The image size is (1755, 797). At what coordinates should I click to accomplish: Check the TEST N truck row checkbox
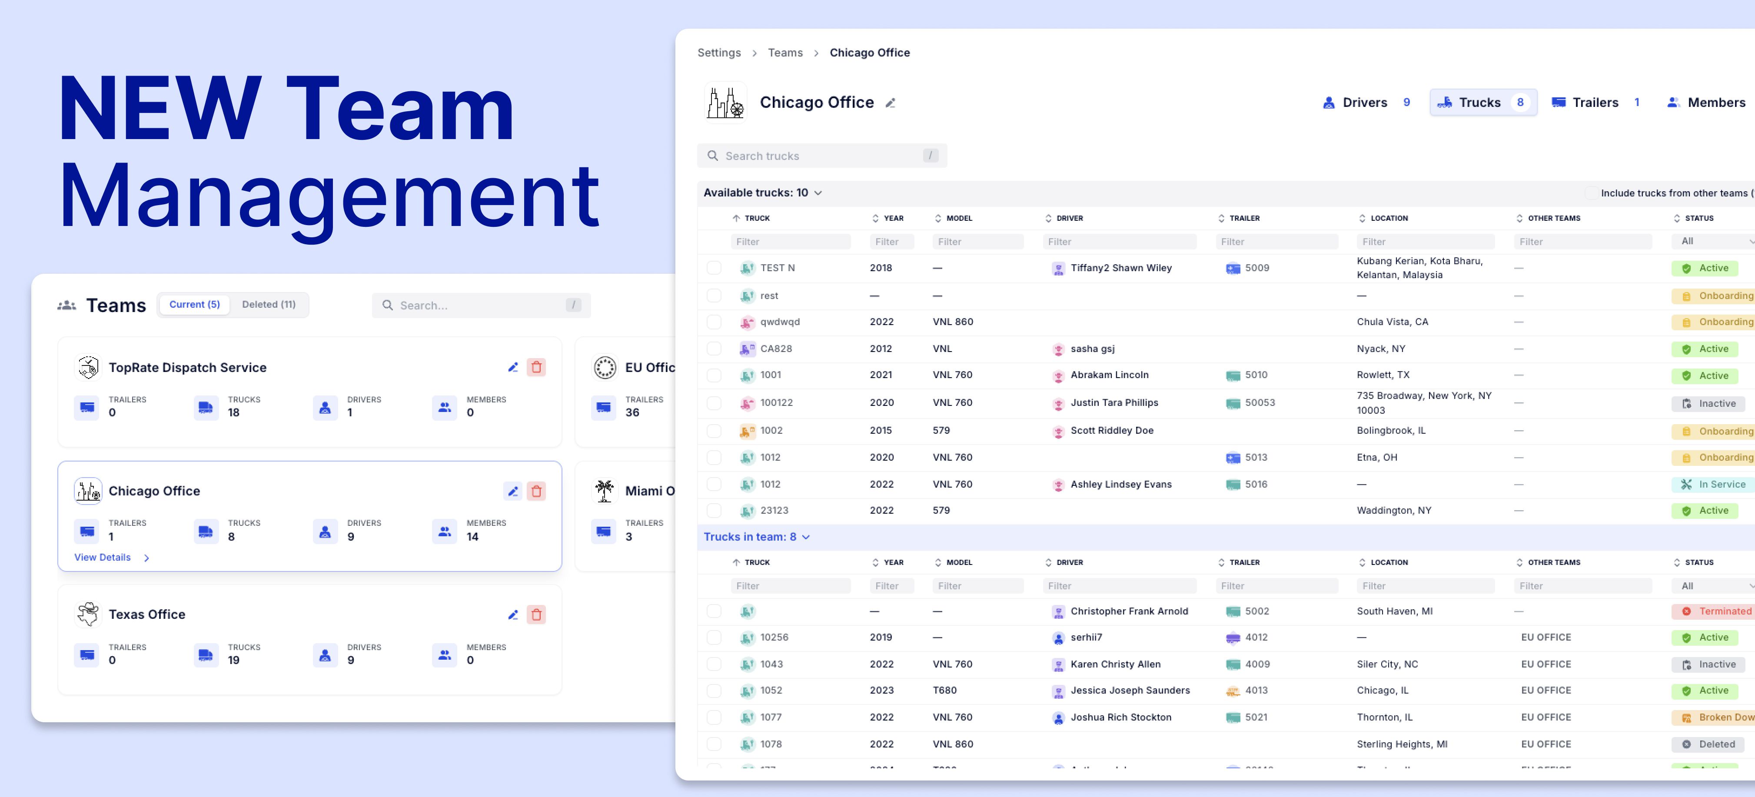(713, 268)
